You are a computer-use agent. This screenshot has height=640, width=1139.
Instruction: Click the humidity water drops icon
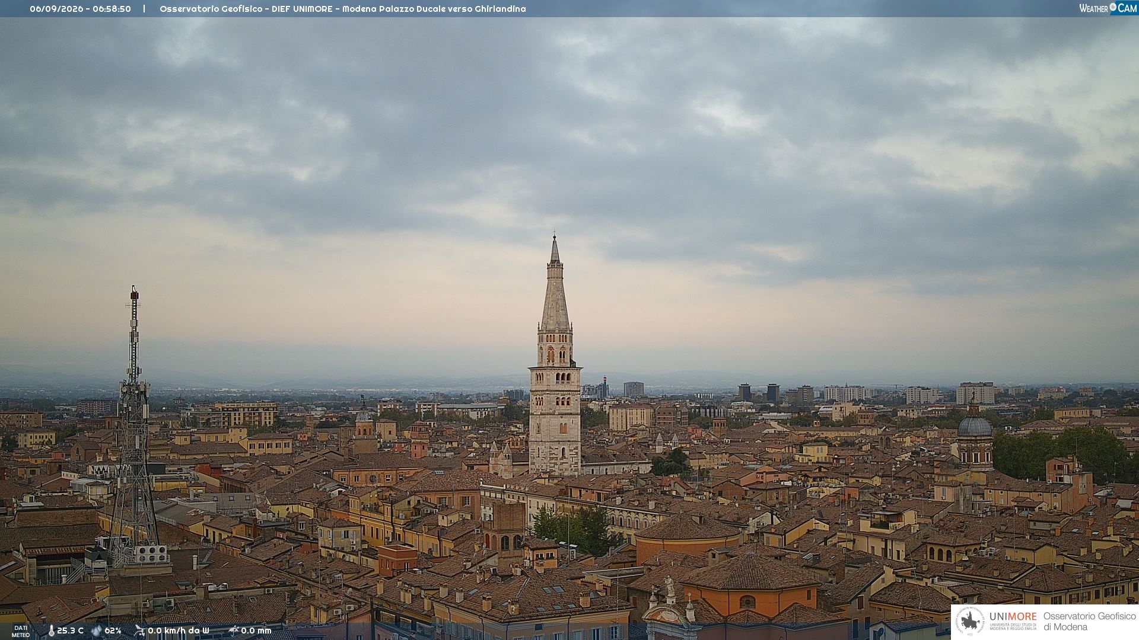97,631
